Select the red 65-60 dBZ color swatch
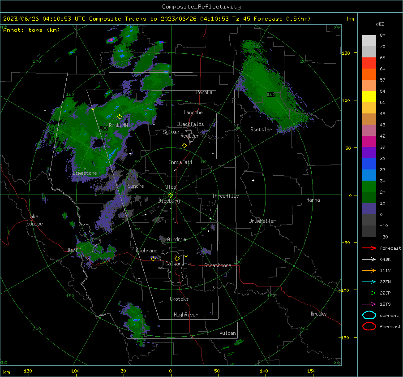 click(x=369, y=63)
